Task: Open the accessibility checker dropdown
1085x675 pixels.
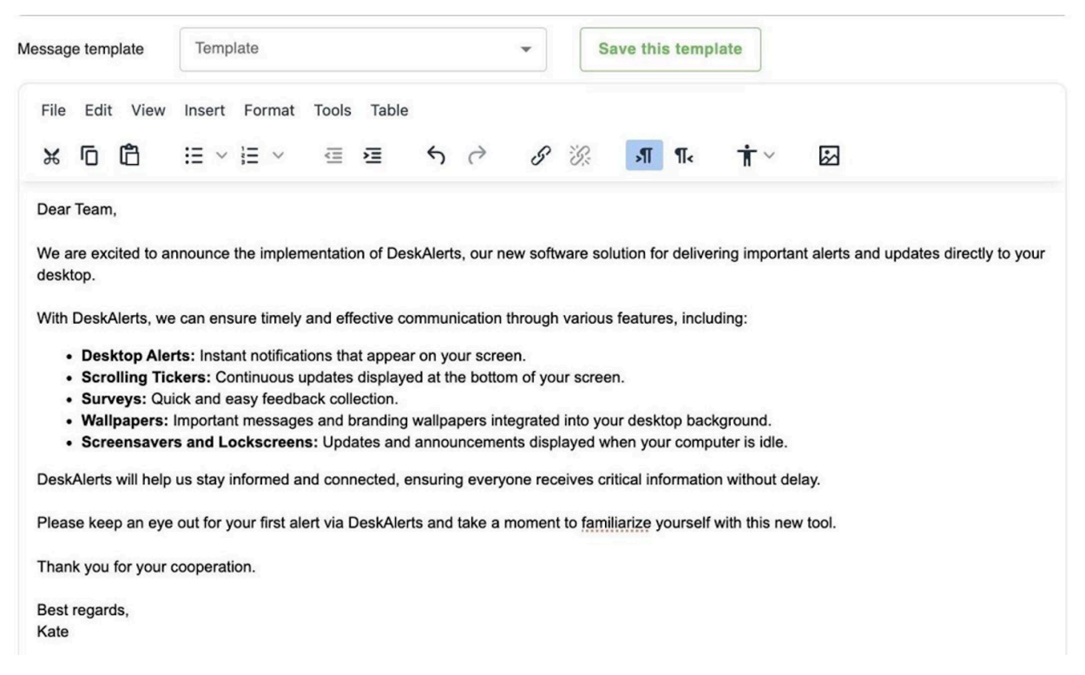Action: (x=755, y=155)
